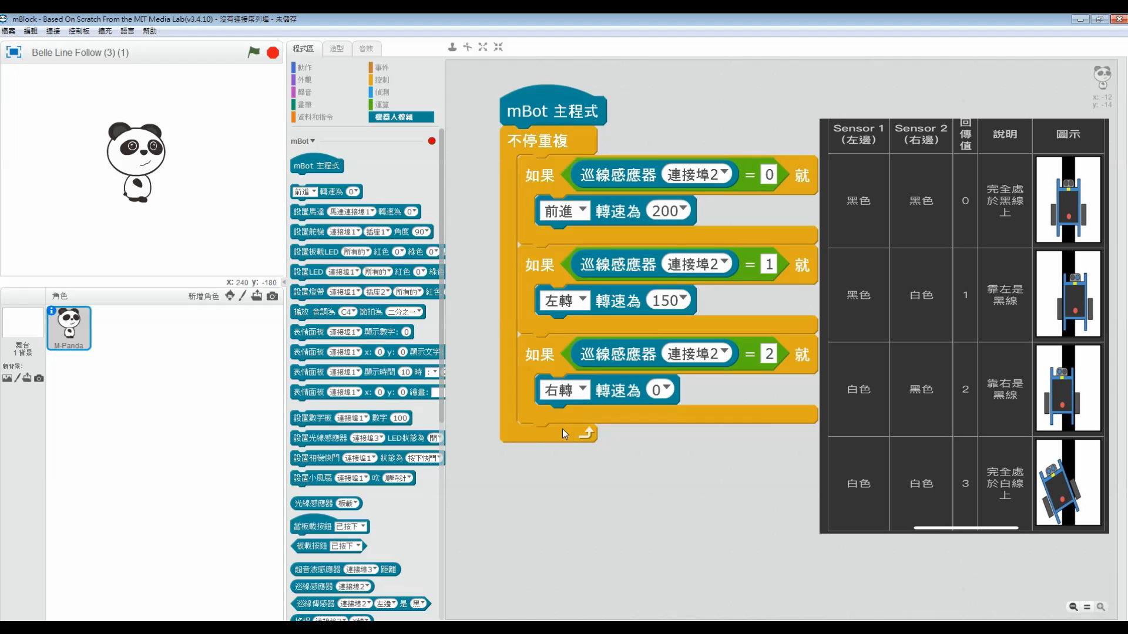Select the cut/delete scissors tool

[x=468, y=47]
